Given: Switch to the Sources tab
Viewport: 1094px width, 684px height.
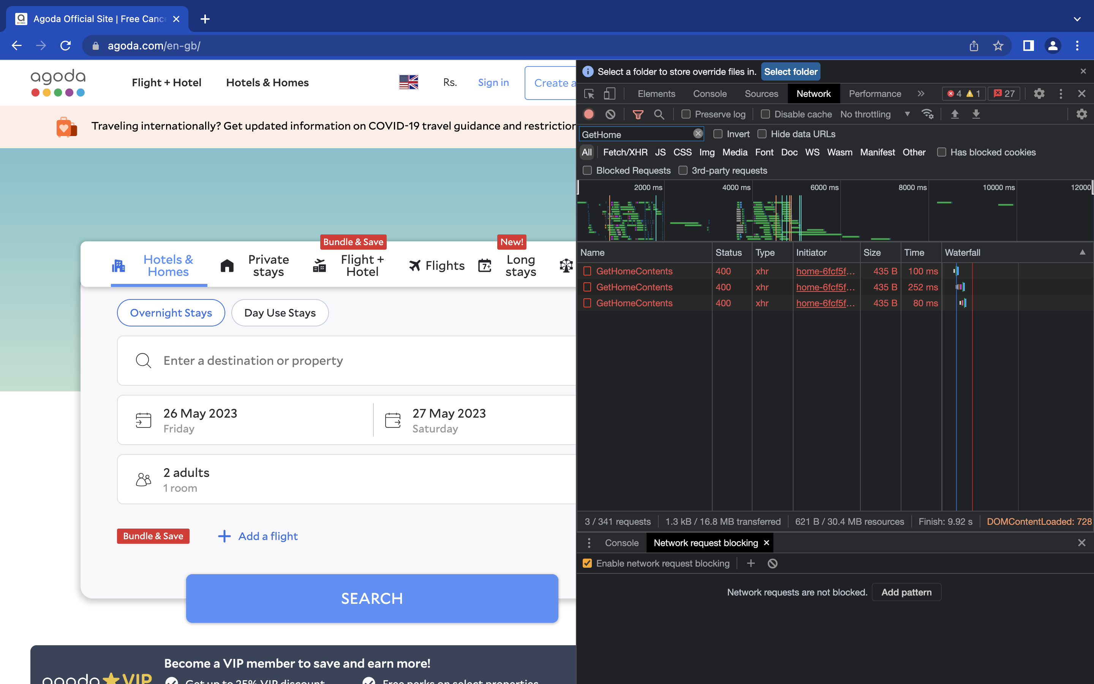Looking at the screenshot, I should click(761, 93).
